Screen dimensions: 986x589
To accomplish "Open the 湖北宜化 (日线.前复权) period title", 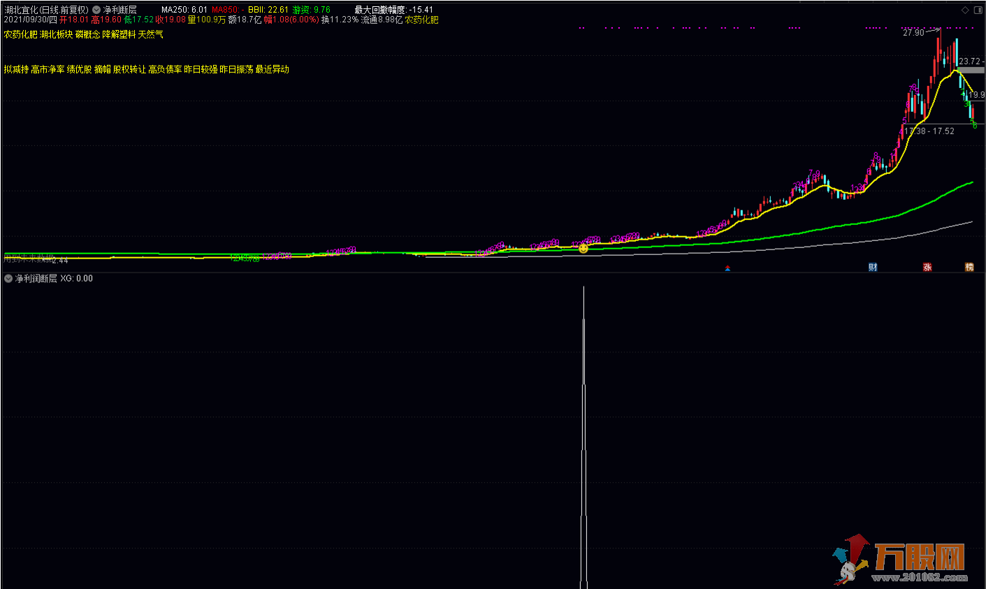I will (x=46, y=10).
